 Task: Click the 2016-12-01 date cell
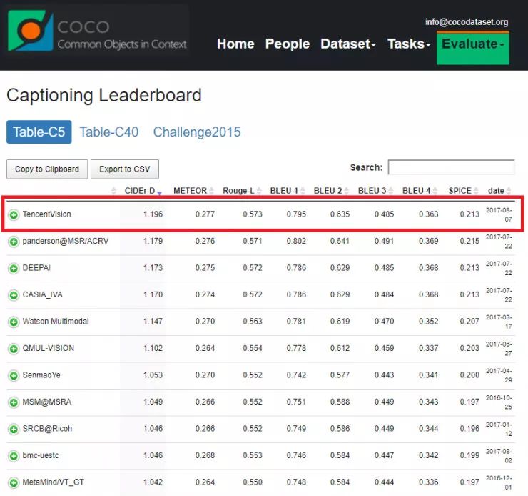499,482
